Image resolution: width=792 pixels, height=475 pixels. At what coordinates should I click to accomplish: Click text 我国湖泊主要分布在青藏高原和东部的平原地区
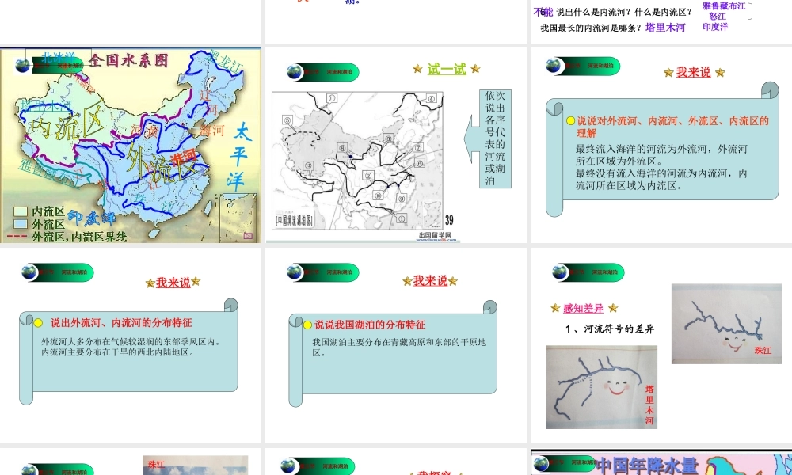(x=399, y=348)
